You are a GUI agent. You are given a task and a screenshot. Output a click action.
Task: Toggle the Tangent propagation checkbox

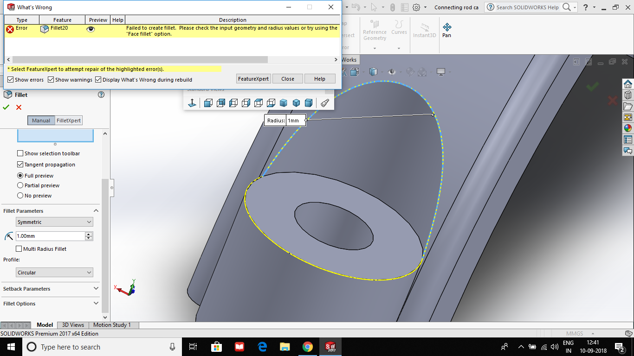(x=20, y=164)
